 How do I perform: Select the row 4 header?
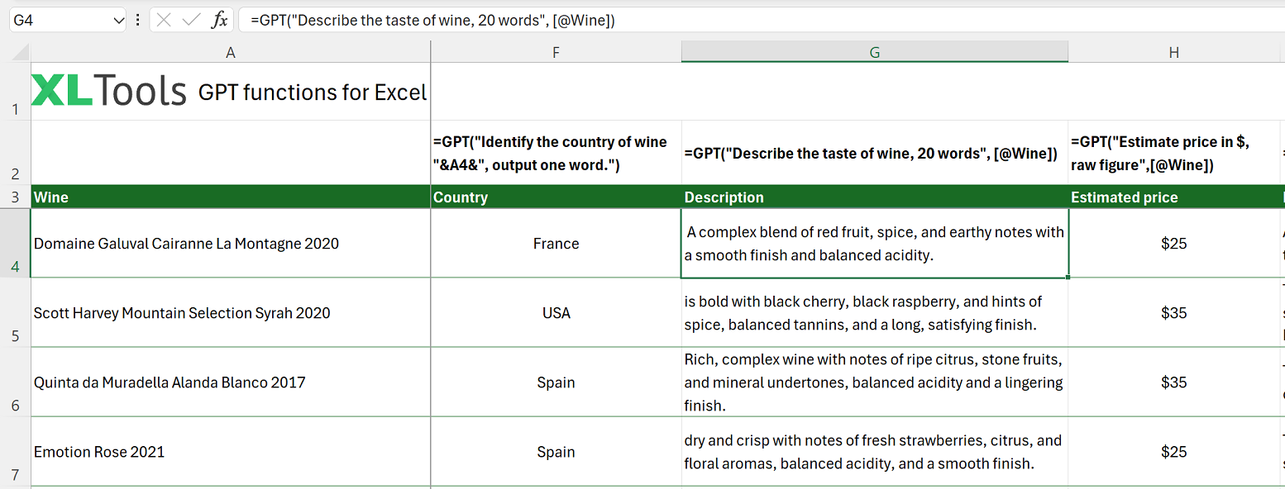[x=15, y=243]
